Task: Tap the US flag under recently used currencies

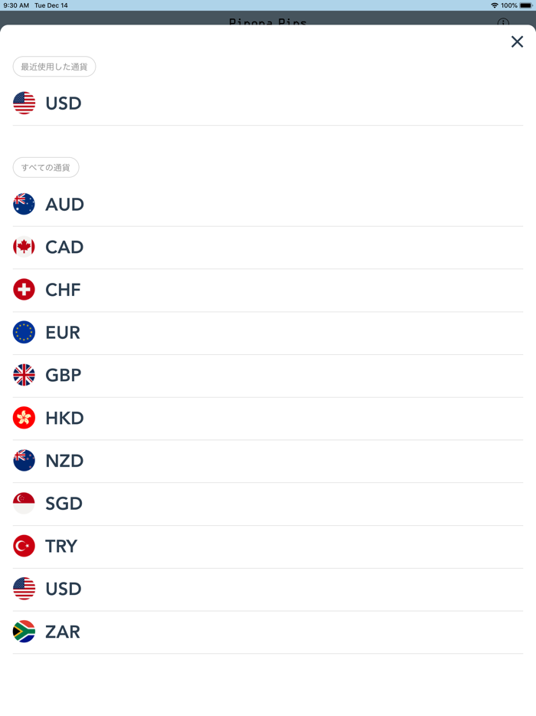Action: point(24,103)
